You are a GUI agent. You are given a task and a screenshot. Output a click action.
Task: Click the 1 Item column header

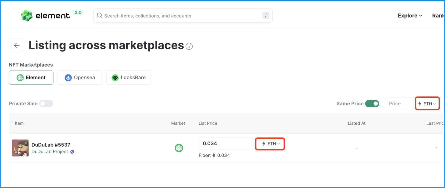pyautogui.click(x=18, y=123)
